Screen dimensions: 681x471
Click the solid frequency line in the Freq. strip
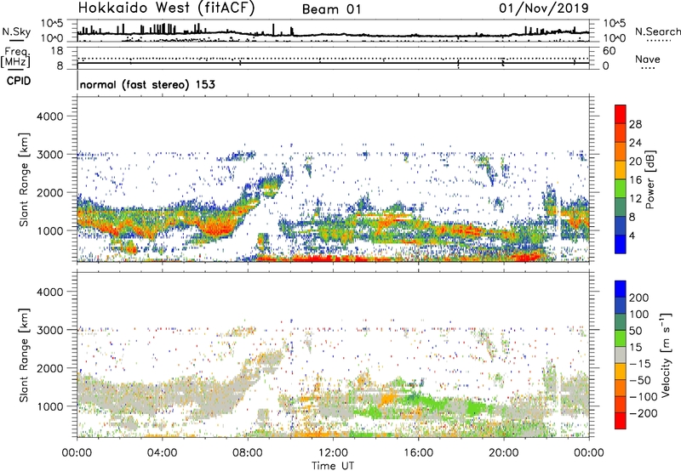click(333, 63)
